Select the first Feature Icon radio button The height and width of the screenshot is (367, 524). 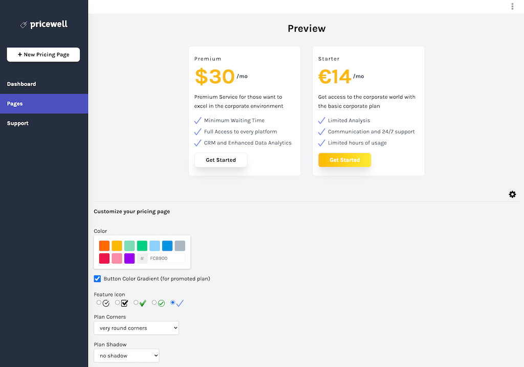click(99, 303)
